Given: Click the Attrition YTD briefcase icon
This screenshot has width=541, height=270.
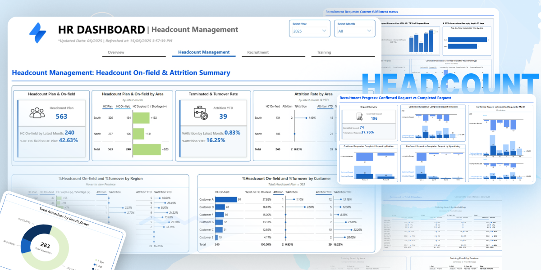Looking at the screenshot, I should (201, 112).
